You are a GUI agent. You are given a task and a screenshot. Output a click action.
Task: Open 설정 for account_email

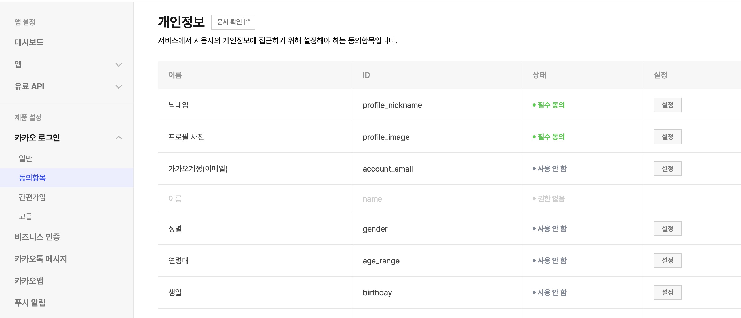[x=667, y=169]
